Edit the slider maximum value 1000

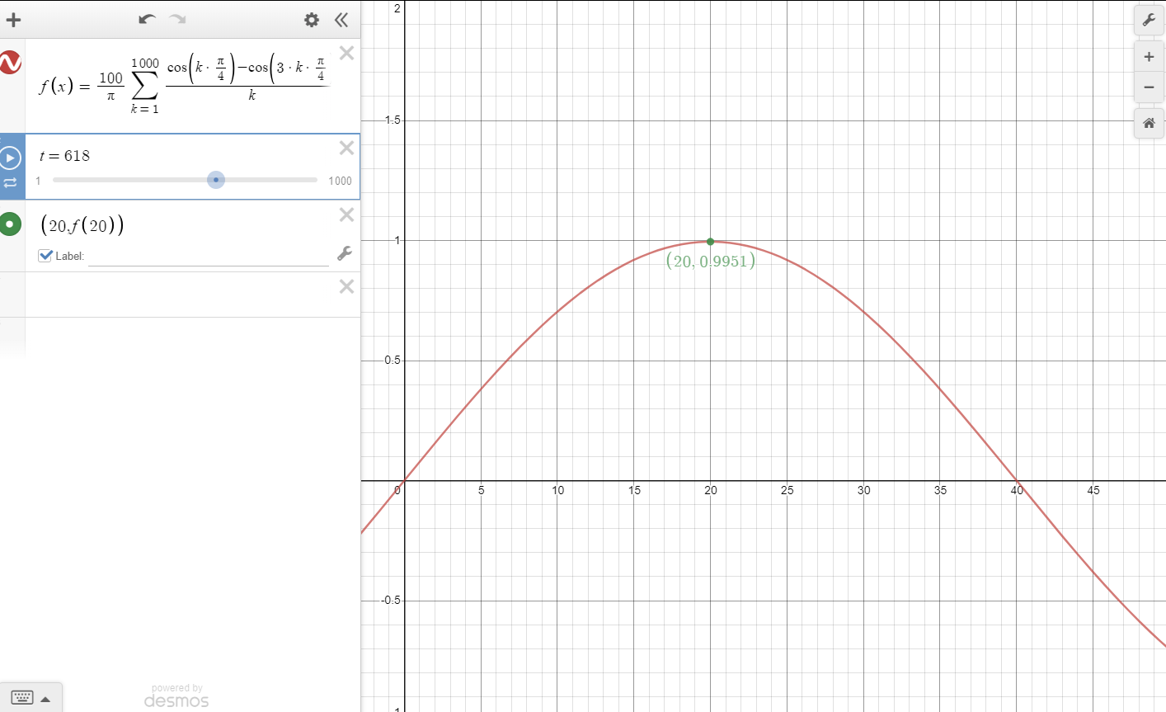coord(340,181)
